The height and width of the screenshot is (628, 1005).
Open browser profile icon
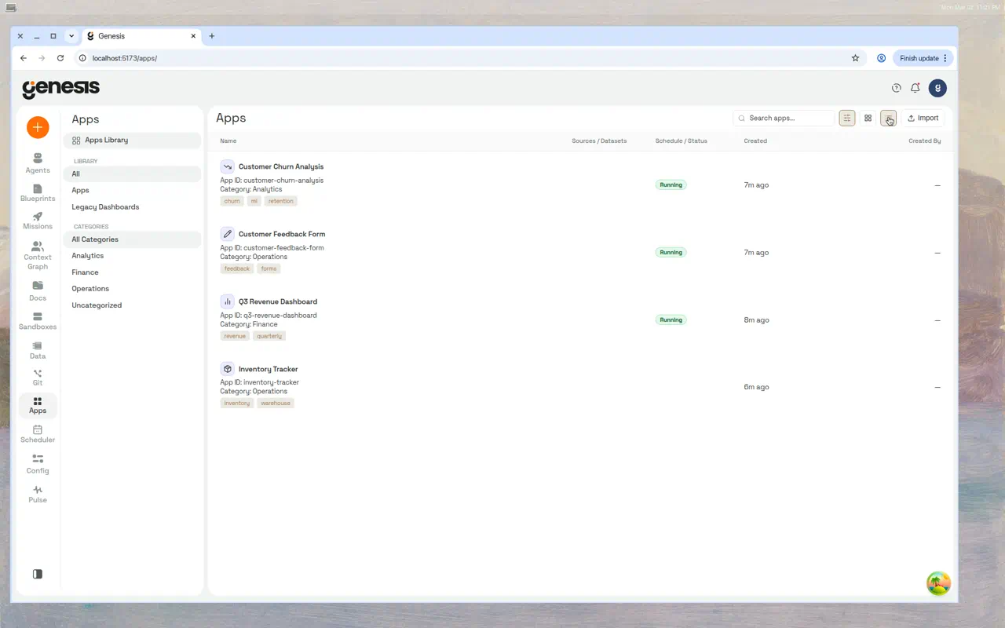(881, 58)
